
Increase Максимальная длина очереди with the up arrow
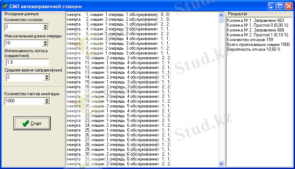(x=45, y=42)
